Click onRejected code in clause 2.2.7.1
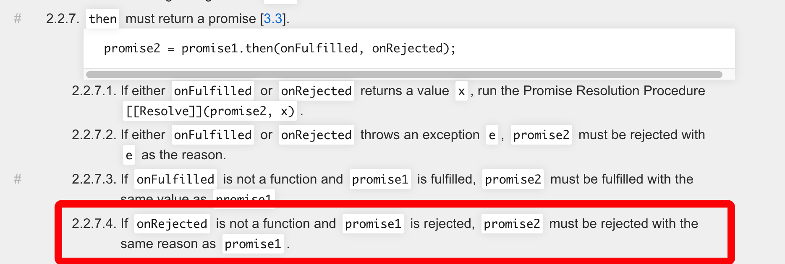Screen dimensions: 785x264 [x=316, y=91]
